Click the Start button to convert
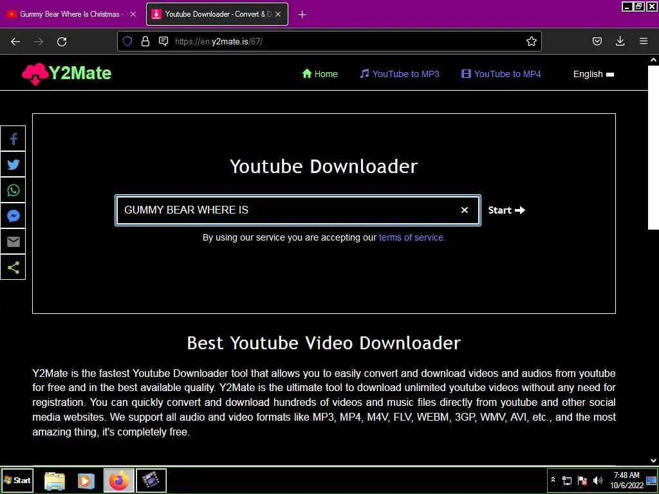Image resolution: width=659 pixels, height=494 pixels. point(506,210)
